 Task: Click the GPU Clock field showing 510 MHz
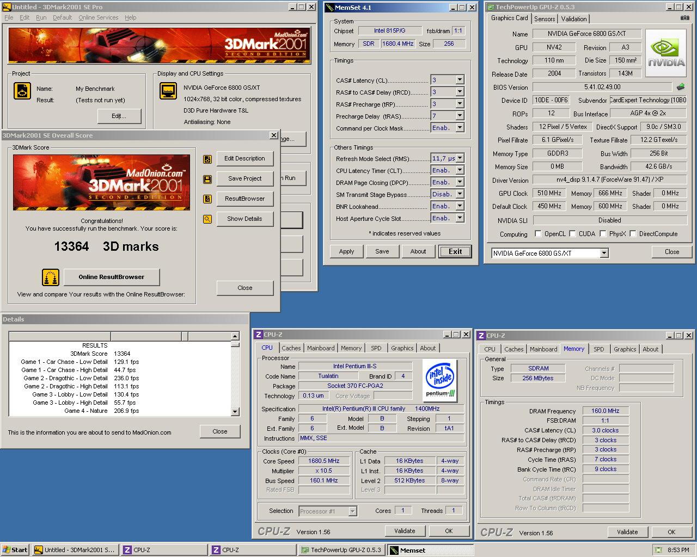pyautogui.click(x=549, y=193)
